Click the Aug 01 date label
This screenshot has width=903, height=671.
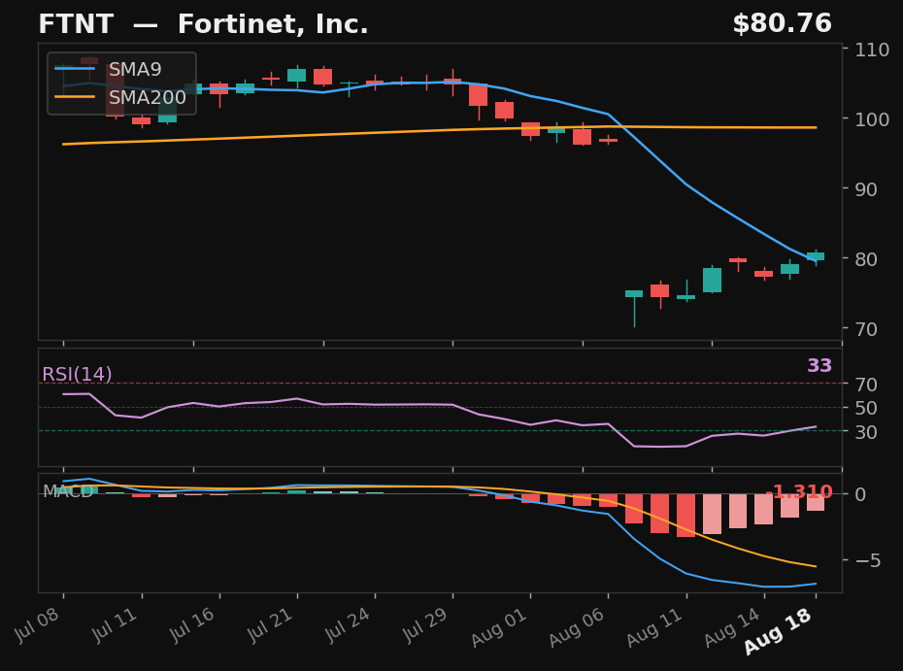point(499,626)
